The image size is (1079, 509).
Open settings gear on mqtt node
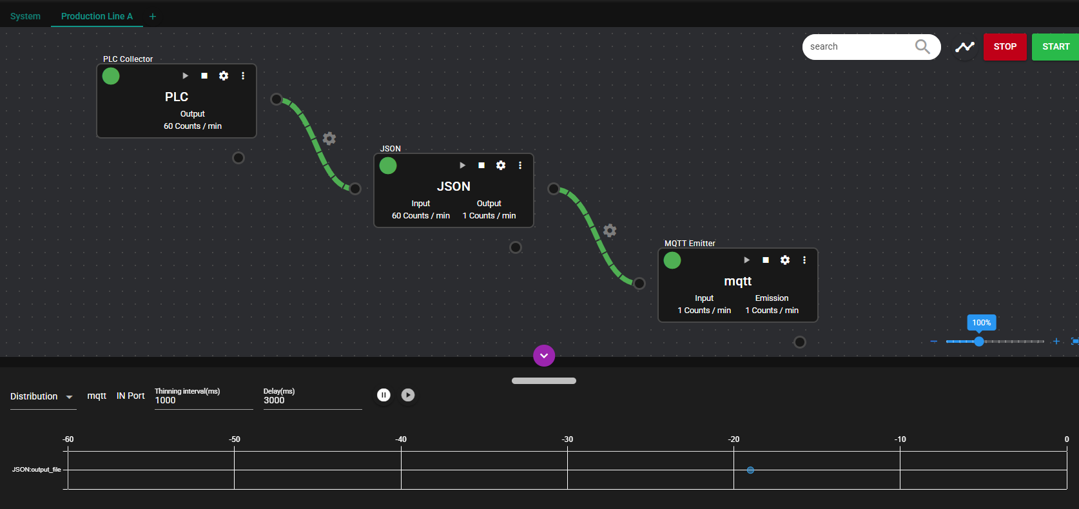(x=785, y=260)
